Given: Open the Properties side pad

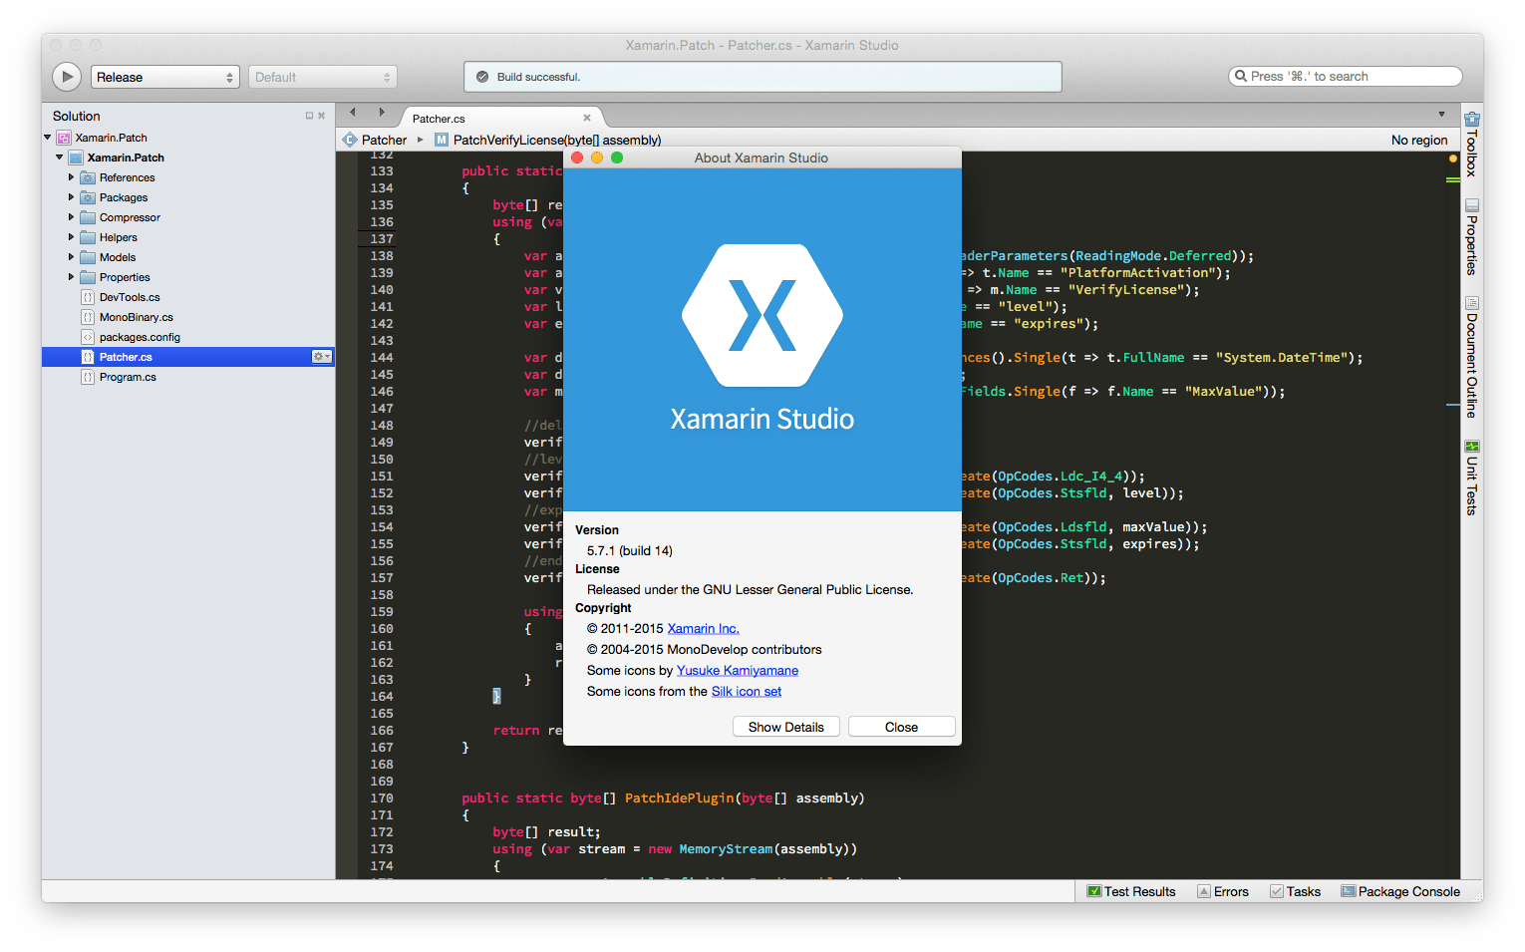Looking at the screenshot, I should [1471, 236].
